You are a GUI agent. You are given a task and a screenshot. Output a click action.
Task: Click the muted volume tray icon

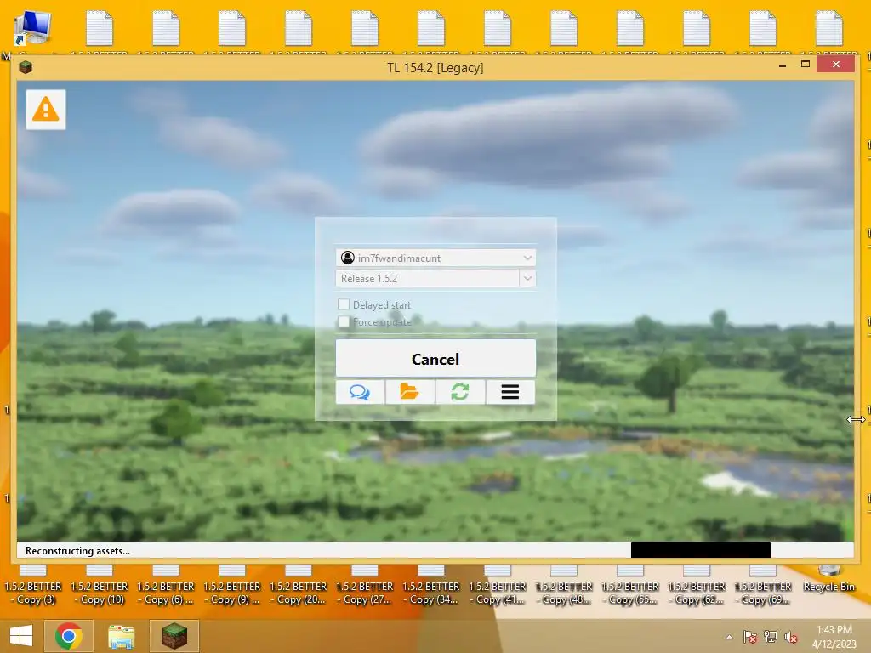point(790,637)
